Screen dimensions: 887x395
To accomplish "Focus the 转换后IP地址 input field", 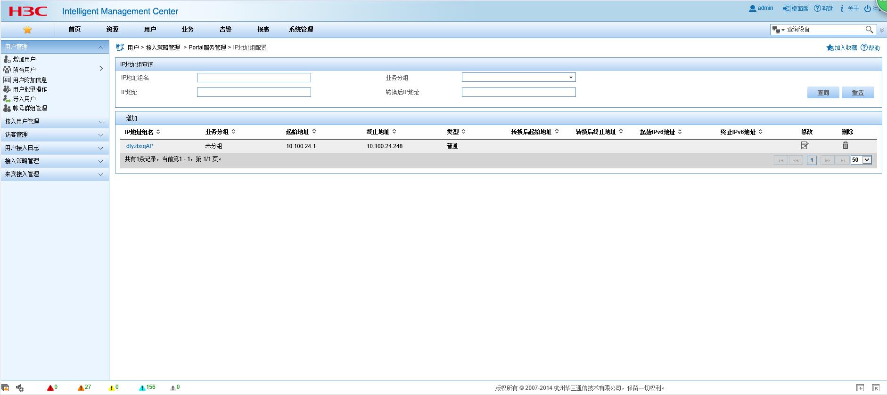I will 518,92.
